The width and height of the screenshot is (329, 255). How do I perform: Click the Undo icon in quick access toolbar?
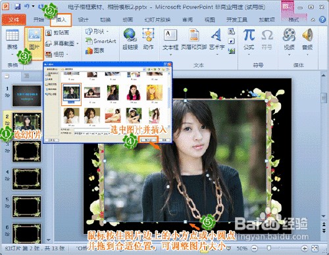(27, 7)
